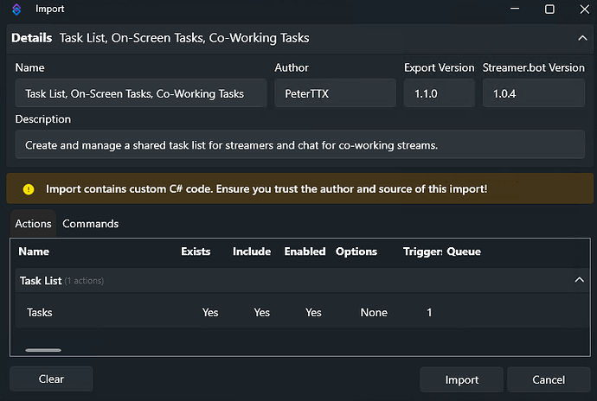Click the Export Version field 1.1.0
Image resolution: width=597 pixels, height=401 pixels.
coord(439,93)
